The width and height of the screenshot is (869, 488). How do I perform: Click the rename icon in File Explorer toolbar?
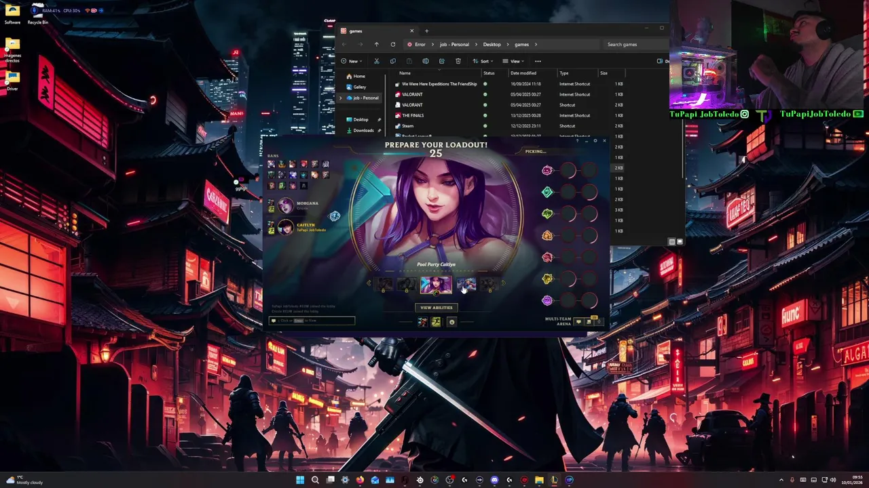426,61
